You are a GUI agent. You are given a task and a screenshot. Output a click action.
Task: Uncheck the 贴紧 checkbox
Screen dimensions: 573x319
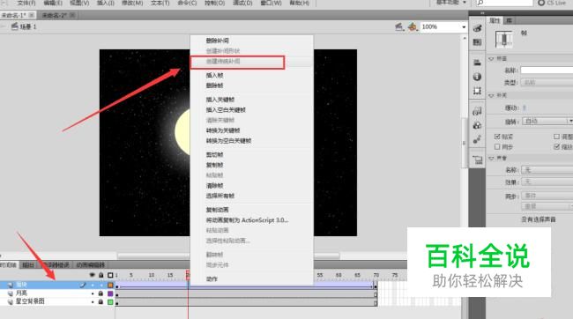click(497, 137)
